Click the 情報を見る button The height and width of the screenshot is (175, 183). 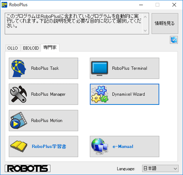pos(165,23)
